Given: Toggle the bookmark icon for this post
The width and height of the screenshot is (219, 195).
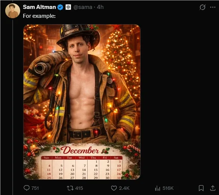Looking at the screenshot, I should coord(201,188).
